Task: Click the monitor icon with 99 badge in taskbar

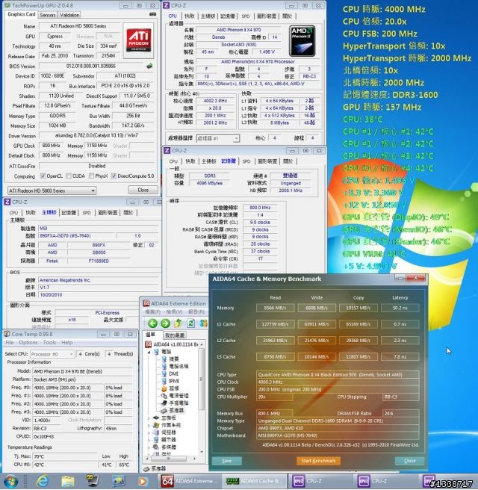Action: point(93,481)
